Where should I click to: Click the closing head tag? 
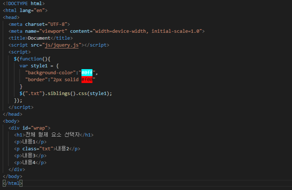[x=12, y=114]
